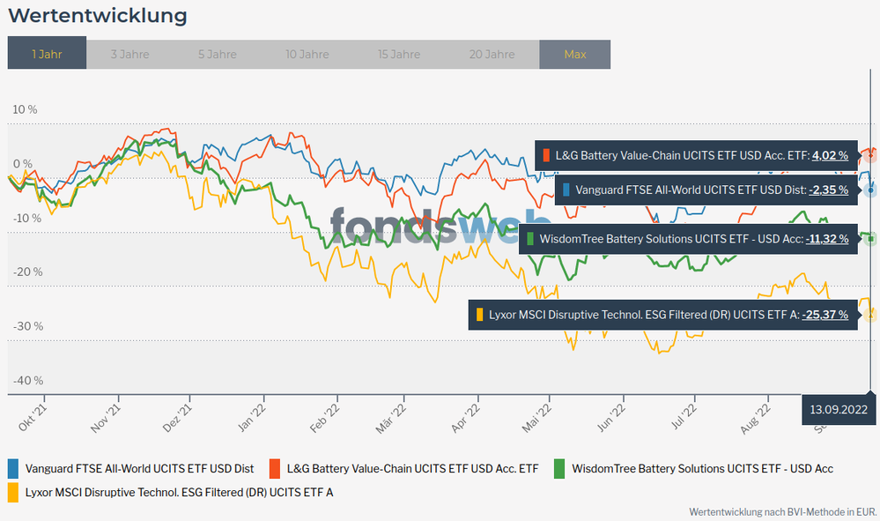Viewport: 880px width, 521px height.
Task: Choose the 15 Jahre tab
Action: 399,54
